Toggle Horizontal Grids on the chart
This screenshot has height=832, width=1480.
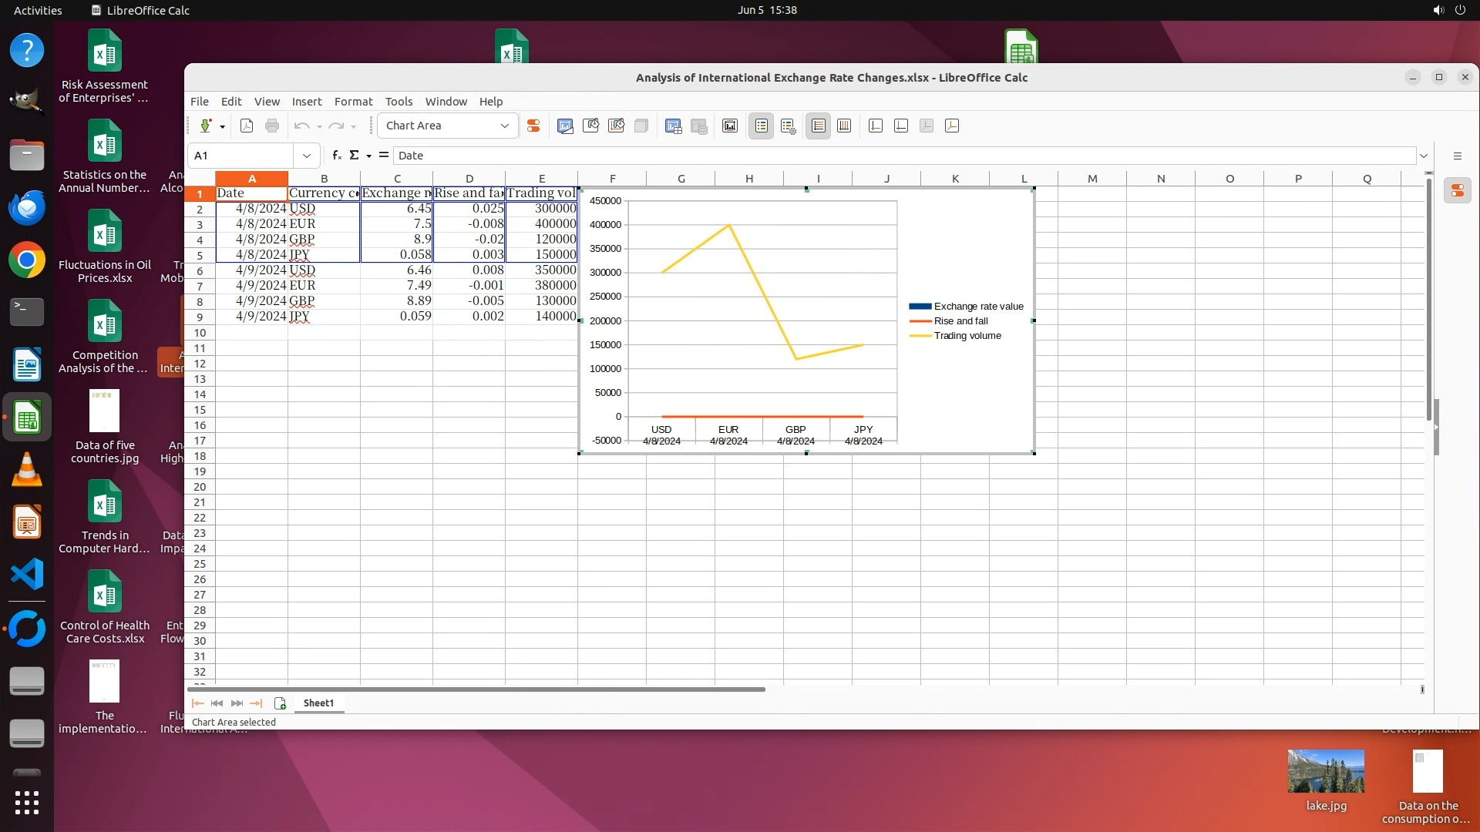(x=819, y=126)
